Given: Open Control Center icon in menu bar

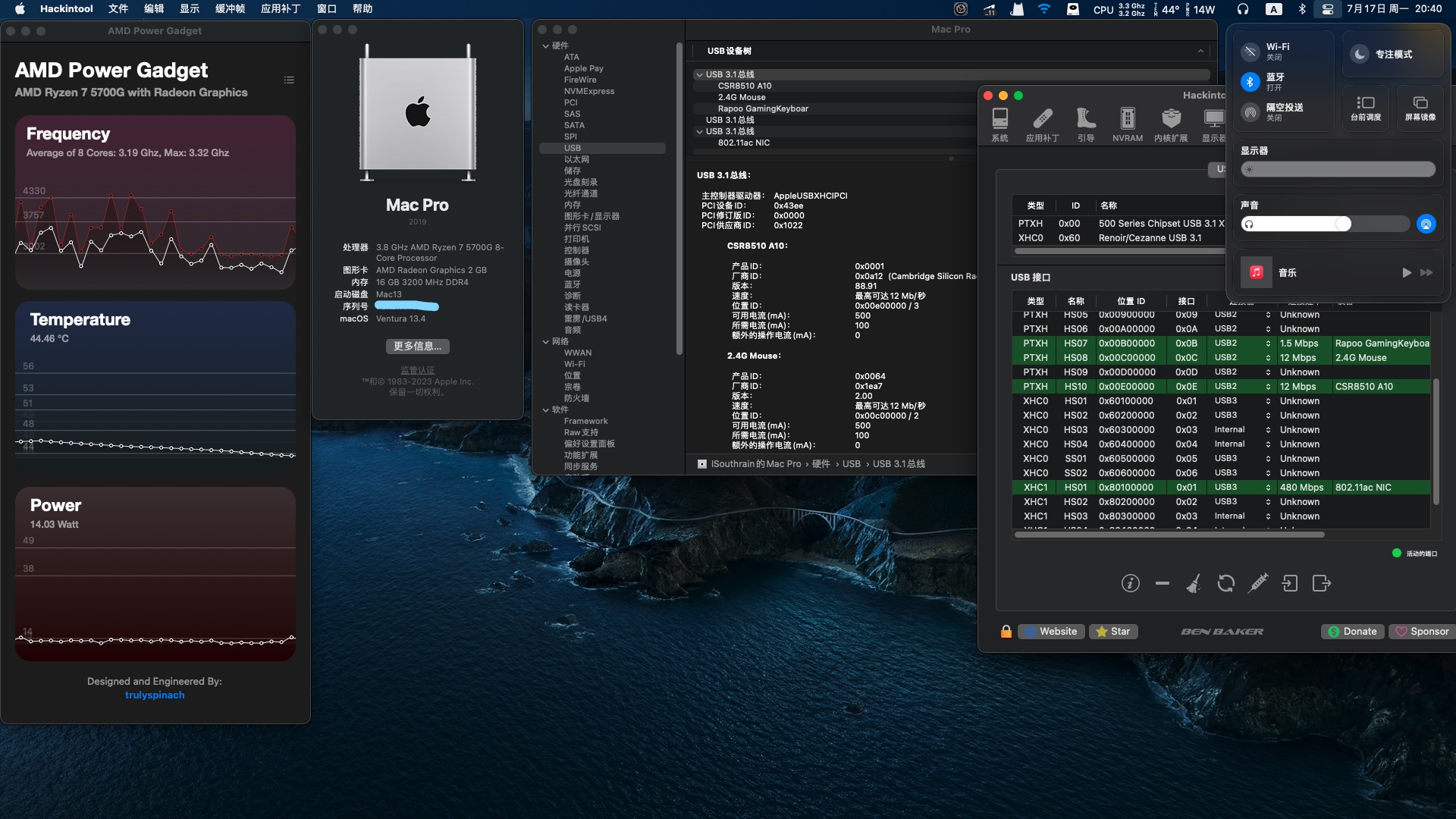Looking at the screenshot, I should point(1328,9).
